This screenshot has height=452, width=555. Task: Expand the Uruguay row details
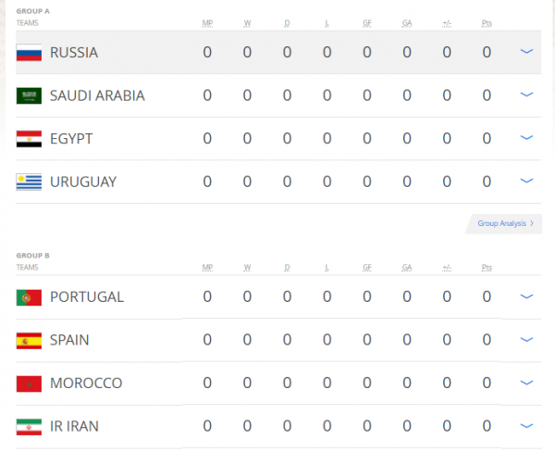[527, 181]
